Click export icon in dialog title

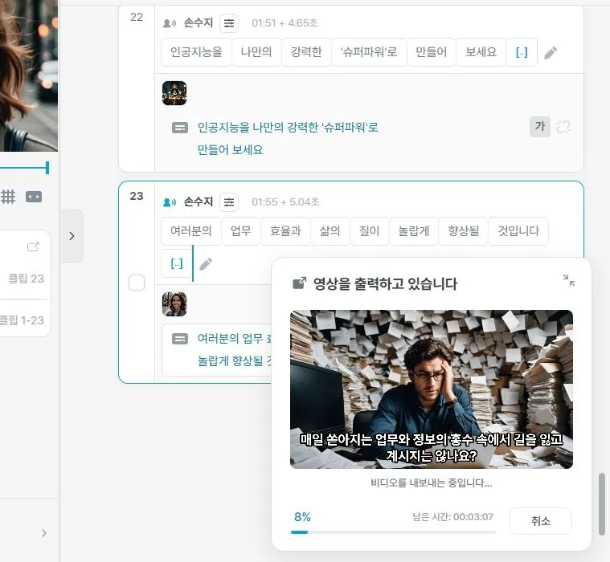point(300,283)
